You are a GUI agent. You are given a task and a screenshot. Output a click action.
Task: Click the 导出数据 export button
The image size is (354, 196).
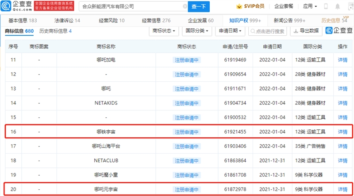(x=306, y=31)
